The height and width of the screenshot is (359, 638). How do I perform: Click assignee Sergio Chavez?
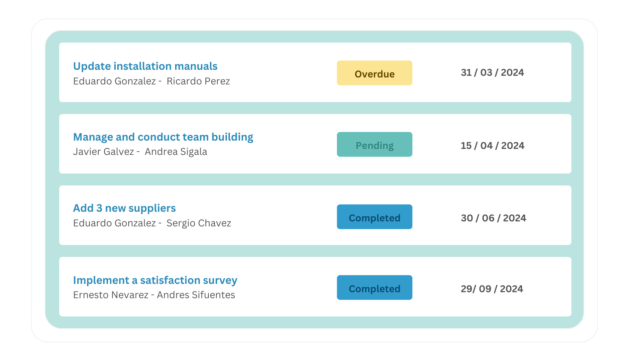coord(198,223)
